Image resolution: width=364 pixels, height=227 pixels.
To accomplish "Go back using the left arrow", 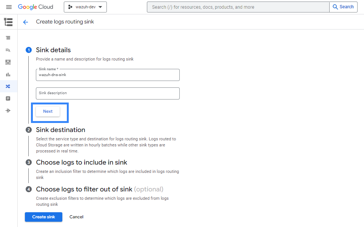I will 26,22.
